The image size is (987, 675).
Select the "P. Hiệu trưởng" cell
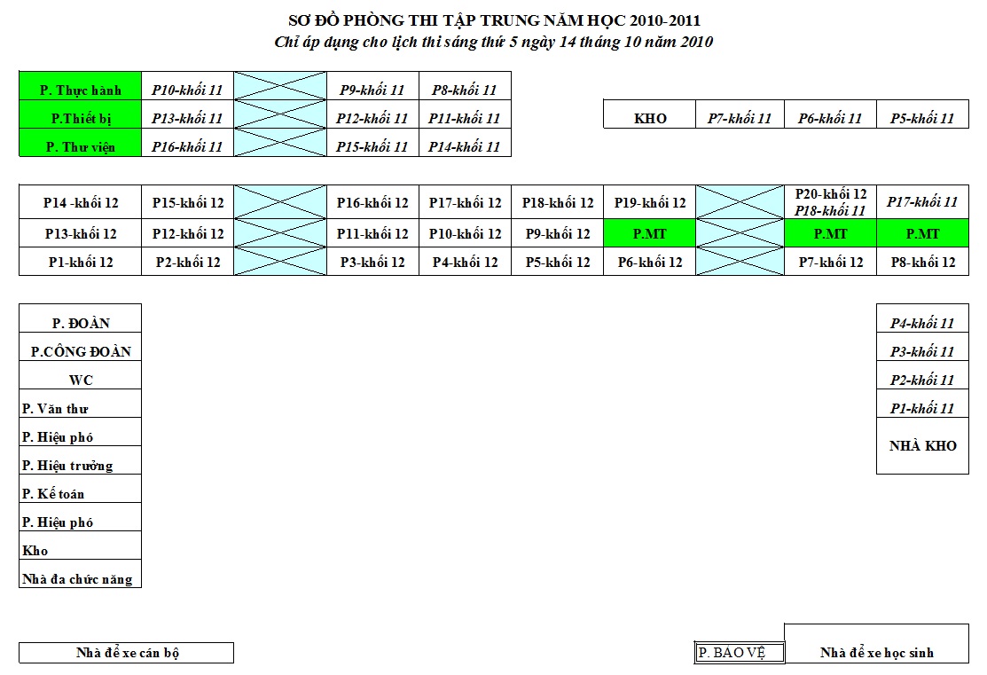point(80,465)
